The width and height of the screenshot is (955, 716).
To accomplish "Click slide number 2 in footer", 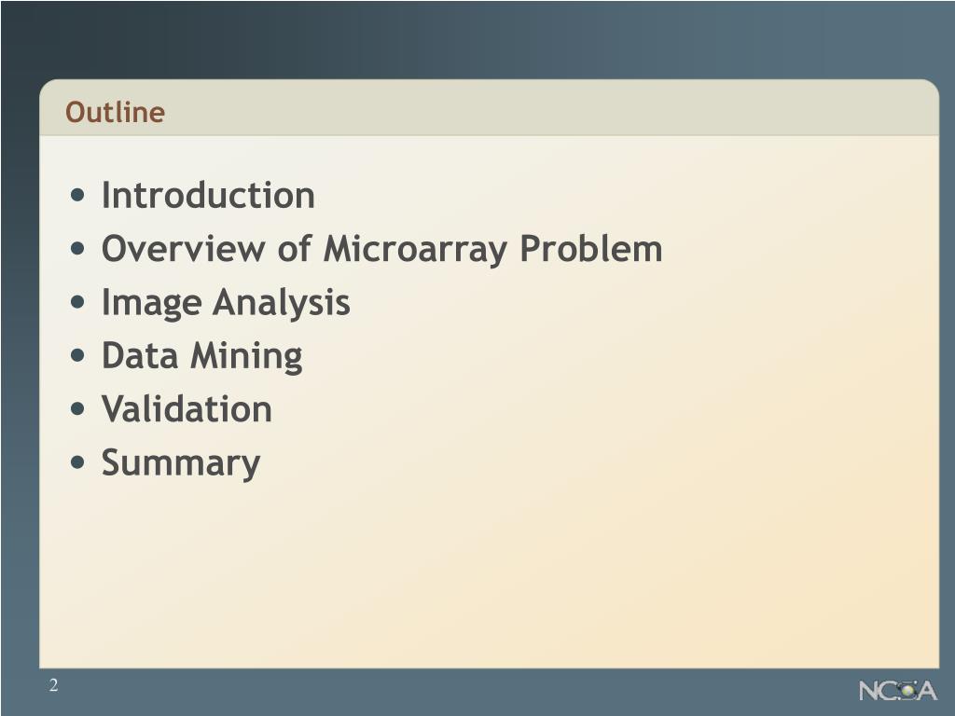I will pos(53,685).
